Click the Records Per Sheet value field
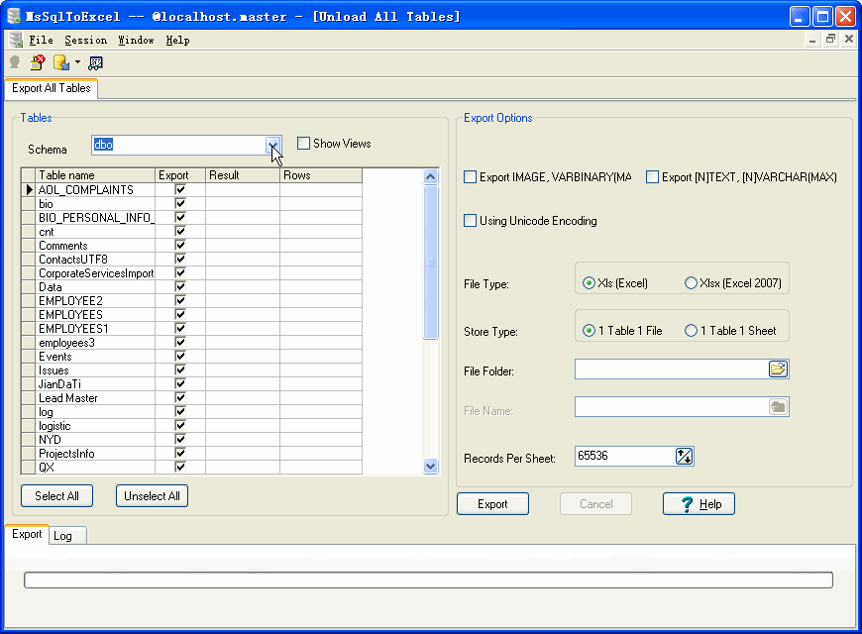The width and height of the screenshot is (862, 634). [x=625, y=456]
